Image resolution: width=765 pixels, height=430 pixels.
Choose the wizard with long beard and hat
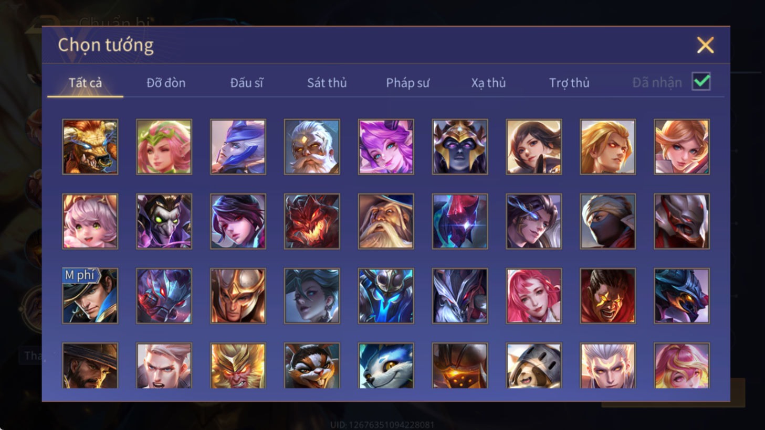click(386, 221)
